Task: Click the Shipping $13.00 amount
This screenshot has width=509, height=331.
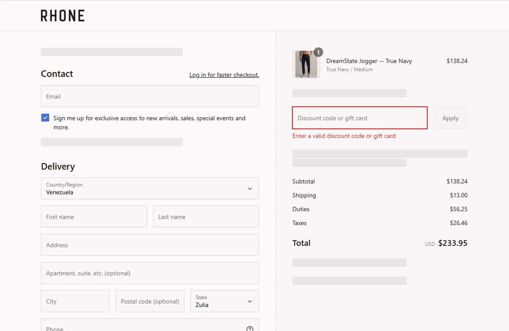Action: pos(458,195)
